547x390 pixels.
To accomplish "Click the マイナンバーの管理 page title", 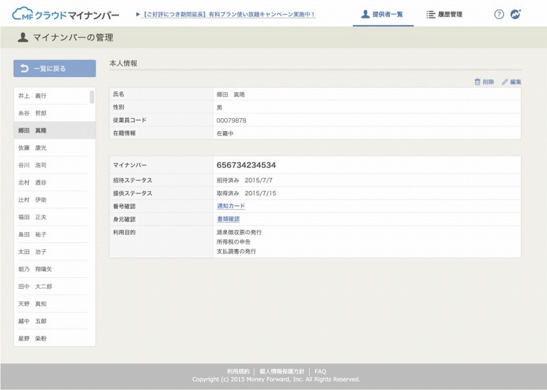I will coord(73,38).
